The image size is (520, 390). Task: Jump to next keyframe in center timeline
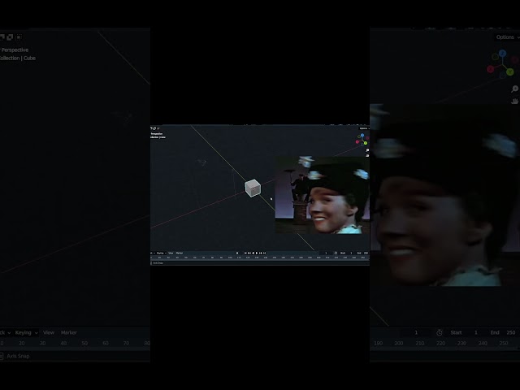261,253
